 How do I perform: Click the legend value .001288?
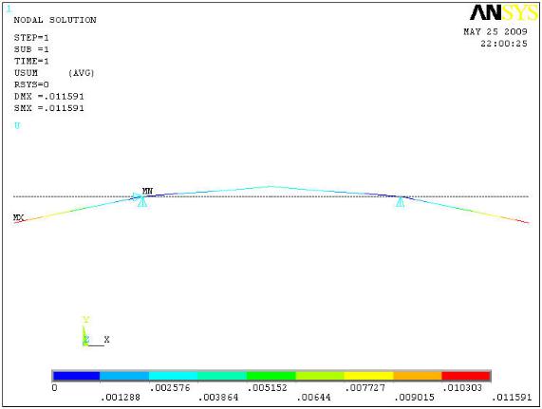tap(121, 398)
